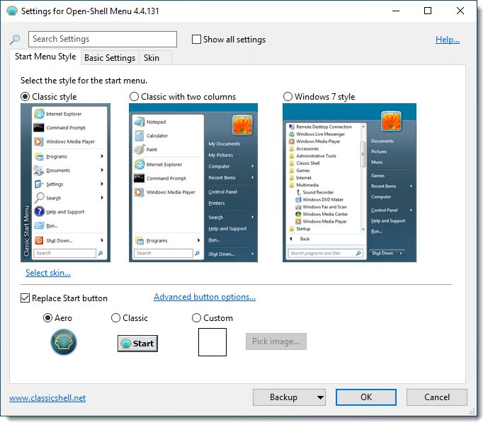The height and width of the screenshot is (427, 488).
Task: Visit the www.classicshell.net link
Action: (x=47, y=398)
